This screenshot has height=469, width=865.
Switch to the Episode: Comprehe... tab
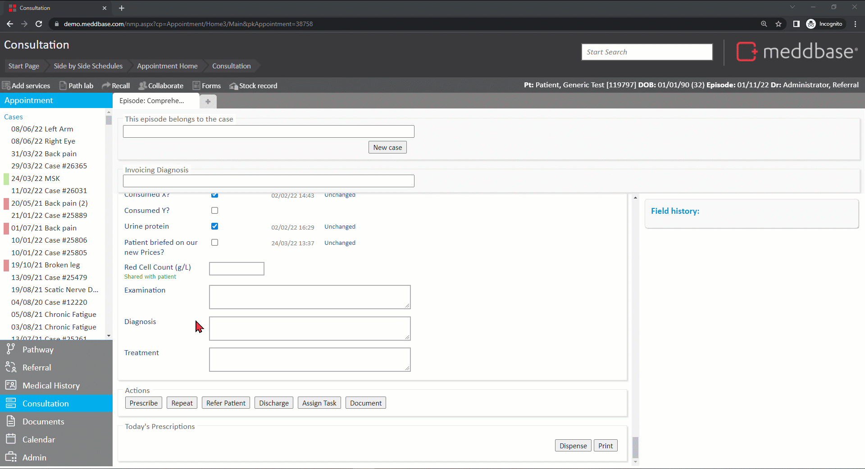point(152,101)
